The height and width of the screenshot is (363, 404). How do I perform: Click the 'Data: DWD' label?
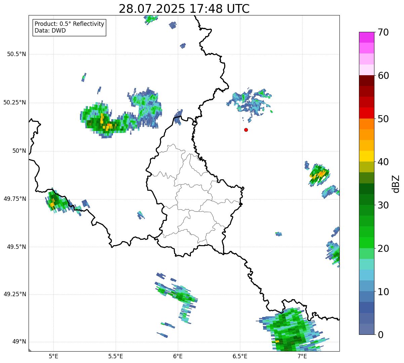point(50,31)
